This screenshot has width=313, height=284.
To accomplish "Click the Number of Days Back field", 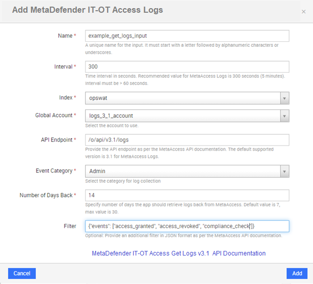I will [187, 195].
